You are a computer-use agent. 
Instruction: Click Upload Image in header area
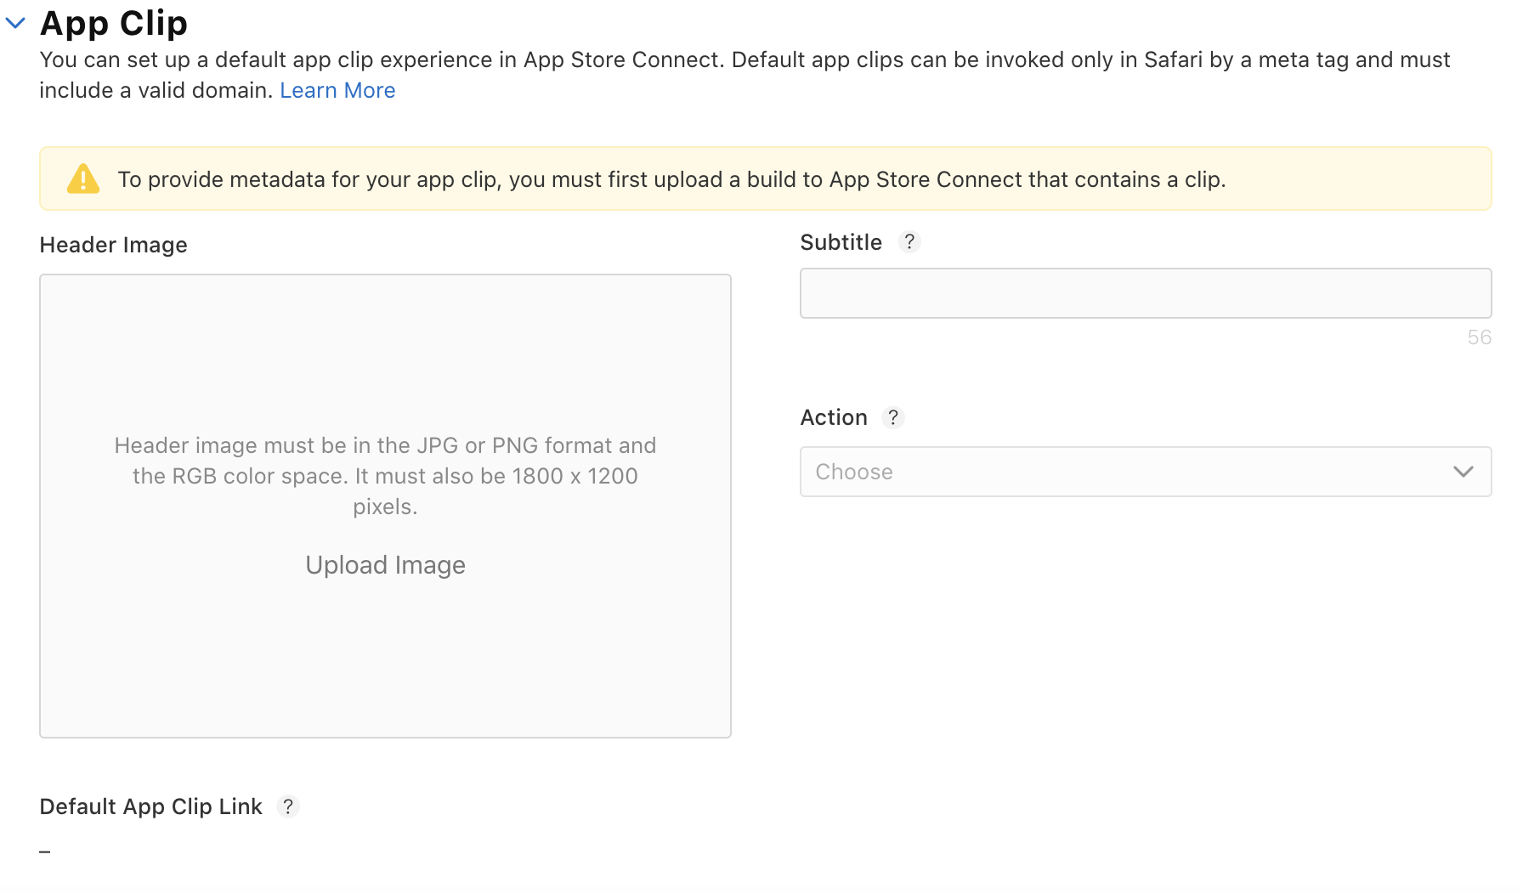385,565
